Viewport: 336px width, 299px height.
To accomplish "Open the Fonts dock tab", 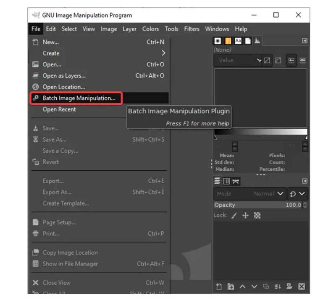I will [x=238, y=41].
